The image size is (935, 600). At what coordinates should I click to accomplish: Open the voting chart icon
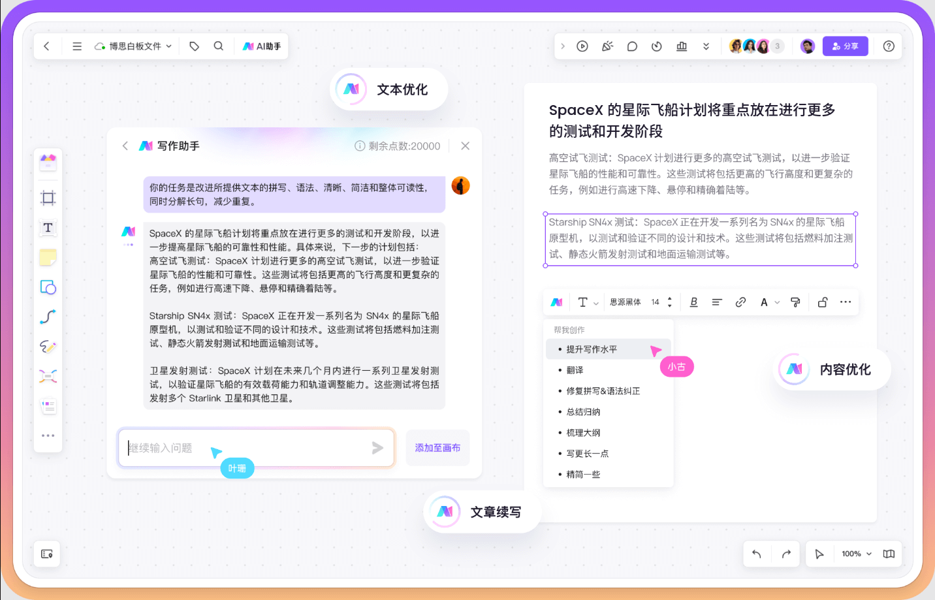[x=682, y=46]
